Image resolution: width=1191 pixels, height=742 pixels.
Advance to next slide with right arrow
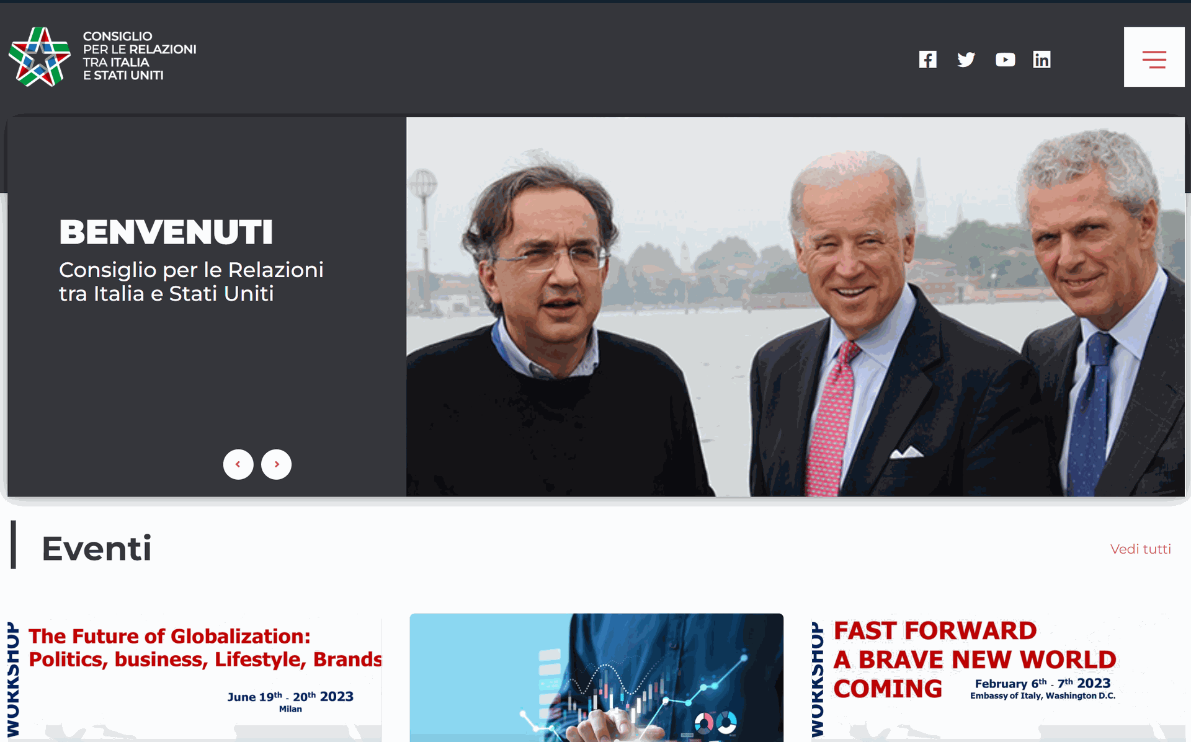[x=276, y=464]
